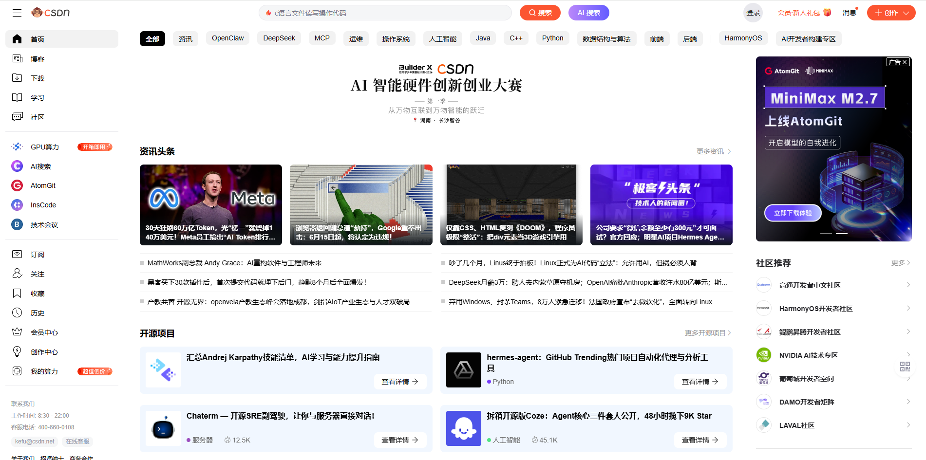The width and height of the screenshot is (926, 460).
Task: Switch to the Python category tab
Action: click(x=552, y=38)
